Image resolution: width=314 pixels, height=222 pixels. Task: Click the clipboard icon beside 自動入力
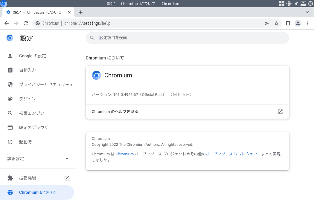point(10,70)
